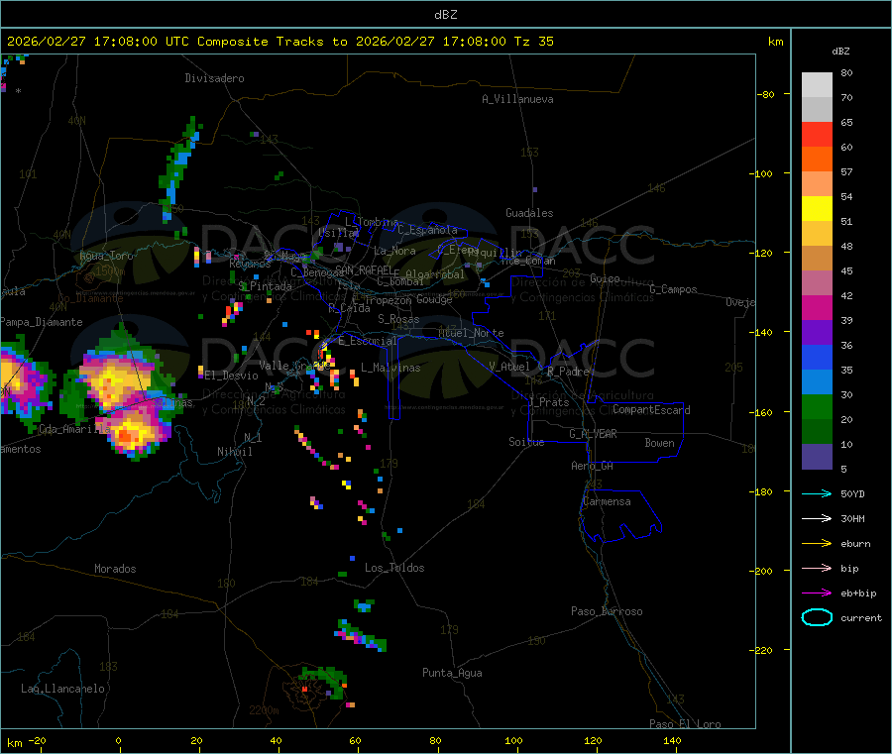Click the 'Paso_El_Loro' map label
This screenshot has height=754, width=892.
point(686,724)
